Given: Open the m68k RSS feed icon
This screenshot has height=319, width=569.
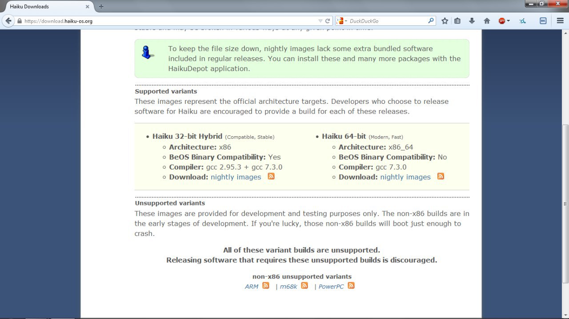Looking at the screenshot, I should pos(305,286).
